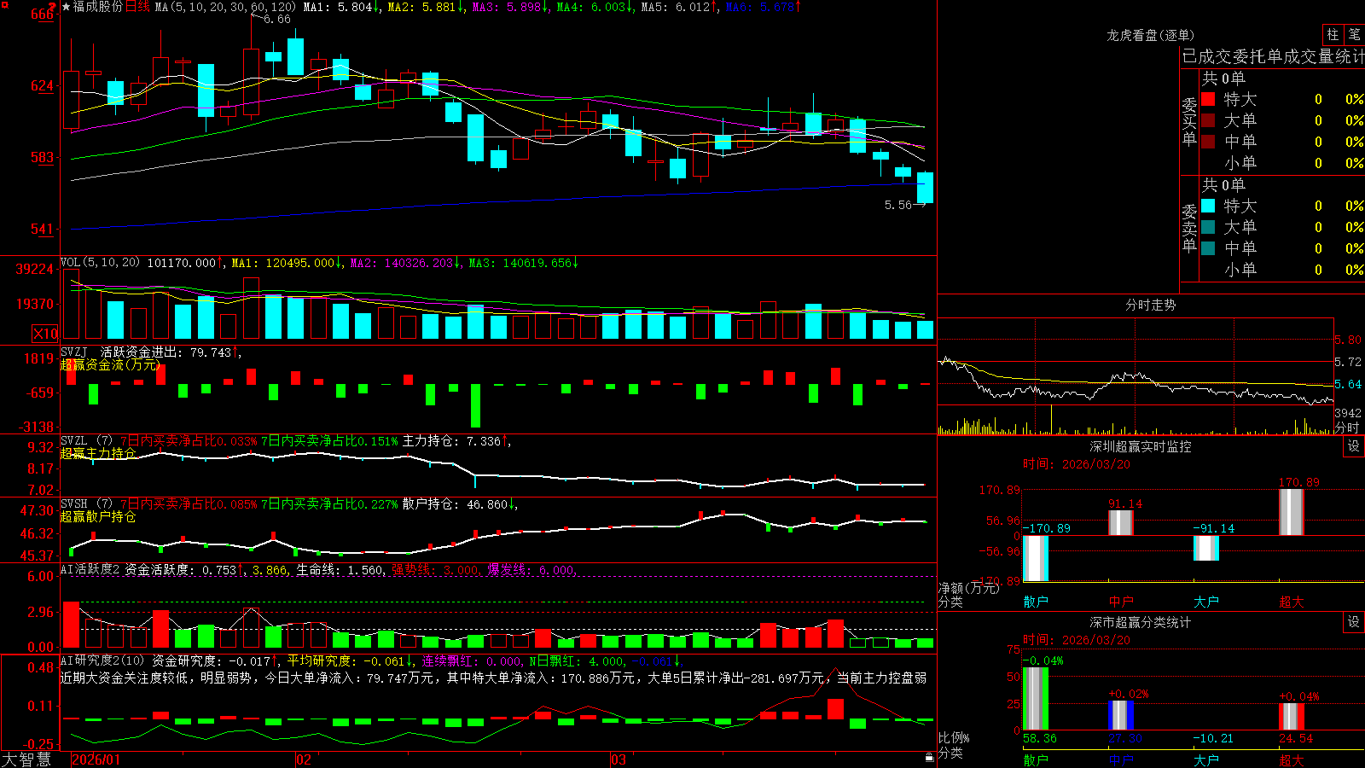
Task: Click the MA2: 5.881 value
Action: click(426, 7)
